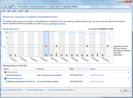Click the refresh button beside address bar

click(x=94, y=7)
